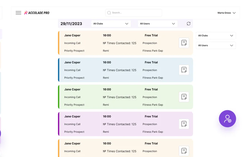Image resolution: width=251 pixels, height=157 pixels.
Task: Click Priority Prospect in the purple card
Action: [x=74, y=132]
